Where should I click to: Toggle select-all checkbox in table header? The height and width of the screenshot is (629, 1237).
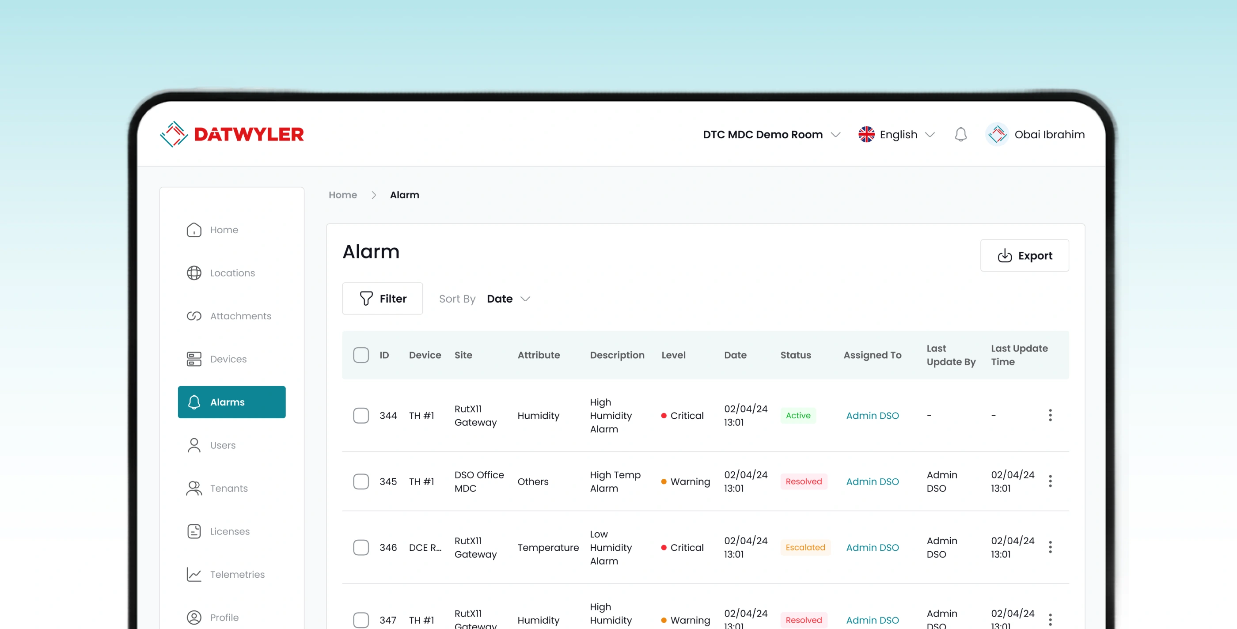361,355
